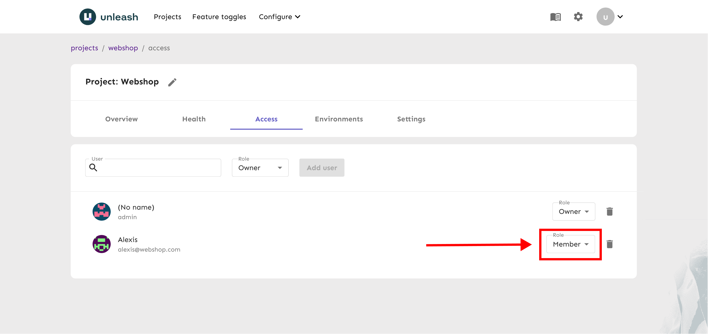
Task: Delete admin user with trash icon
Action: pos(609,211)
